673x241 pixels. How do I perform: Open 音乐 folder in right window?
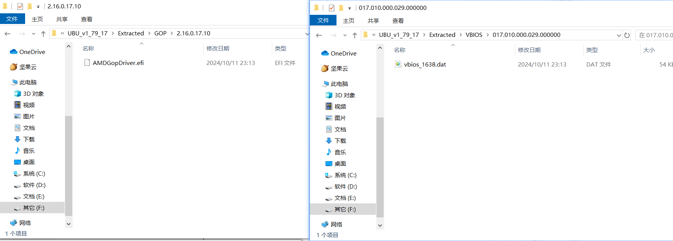pos(340,152)
